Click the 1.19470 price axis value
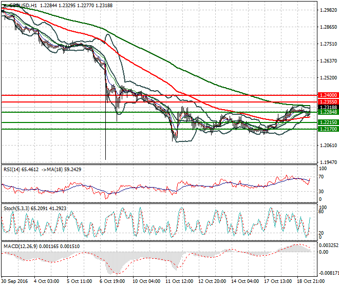 328,162
